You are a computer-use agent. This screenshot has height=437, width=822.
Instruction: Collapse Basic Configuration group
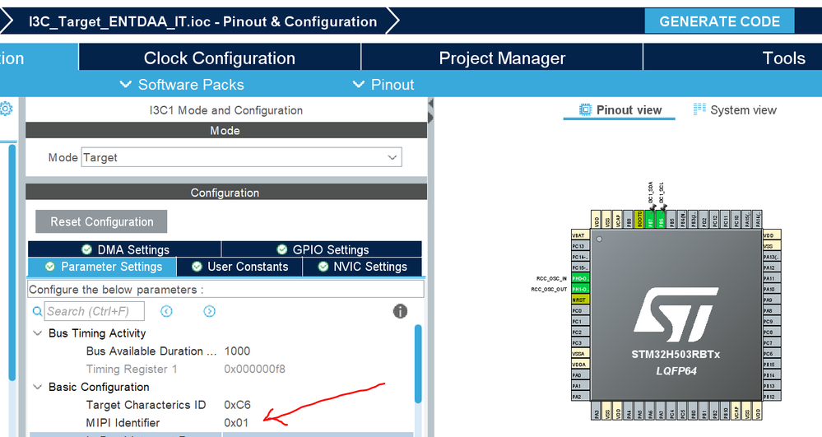pos(37,387)
